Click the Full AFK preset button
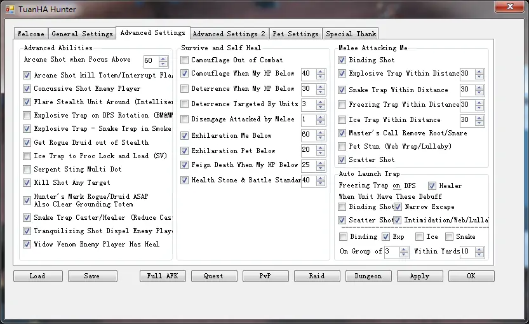The height and width of the screenshot is (324, 529). [163, 276]
